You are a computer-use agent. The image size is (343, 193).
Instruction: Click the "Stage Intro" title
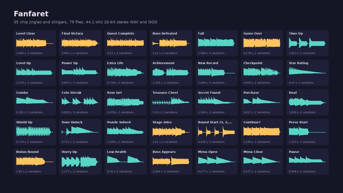(x=162, y=122)
